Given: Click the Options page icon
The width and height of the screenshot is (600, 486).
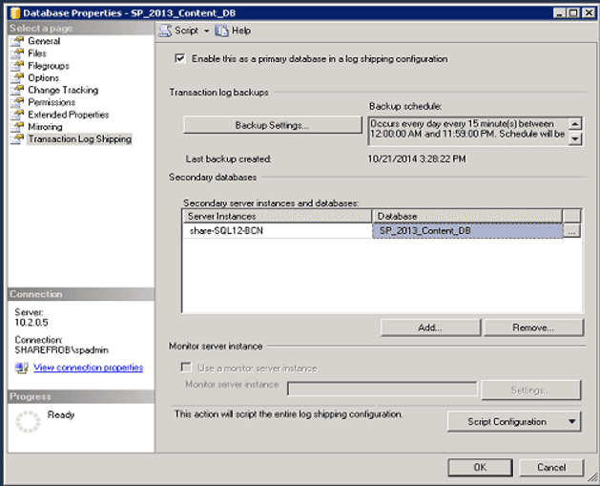Looking at the screenshot, I should [17, 77].
